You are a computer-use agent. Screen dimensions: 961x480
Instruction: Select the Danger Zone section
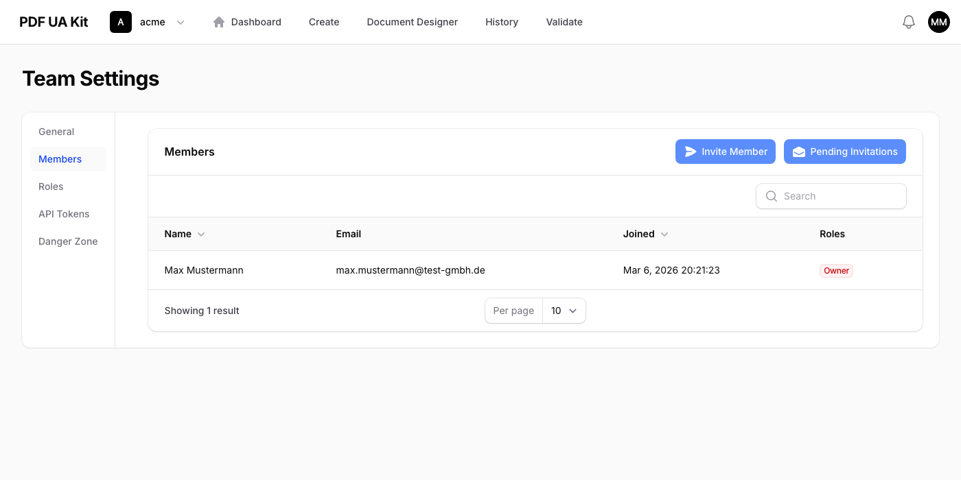pyautogui.click(x=68, y=241)
